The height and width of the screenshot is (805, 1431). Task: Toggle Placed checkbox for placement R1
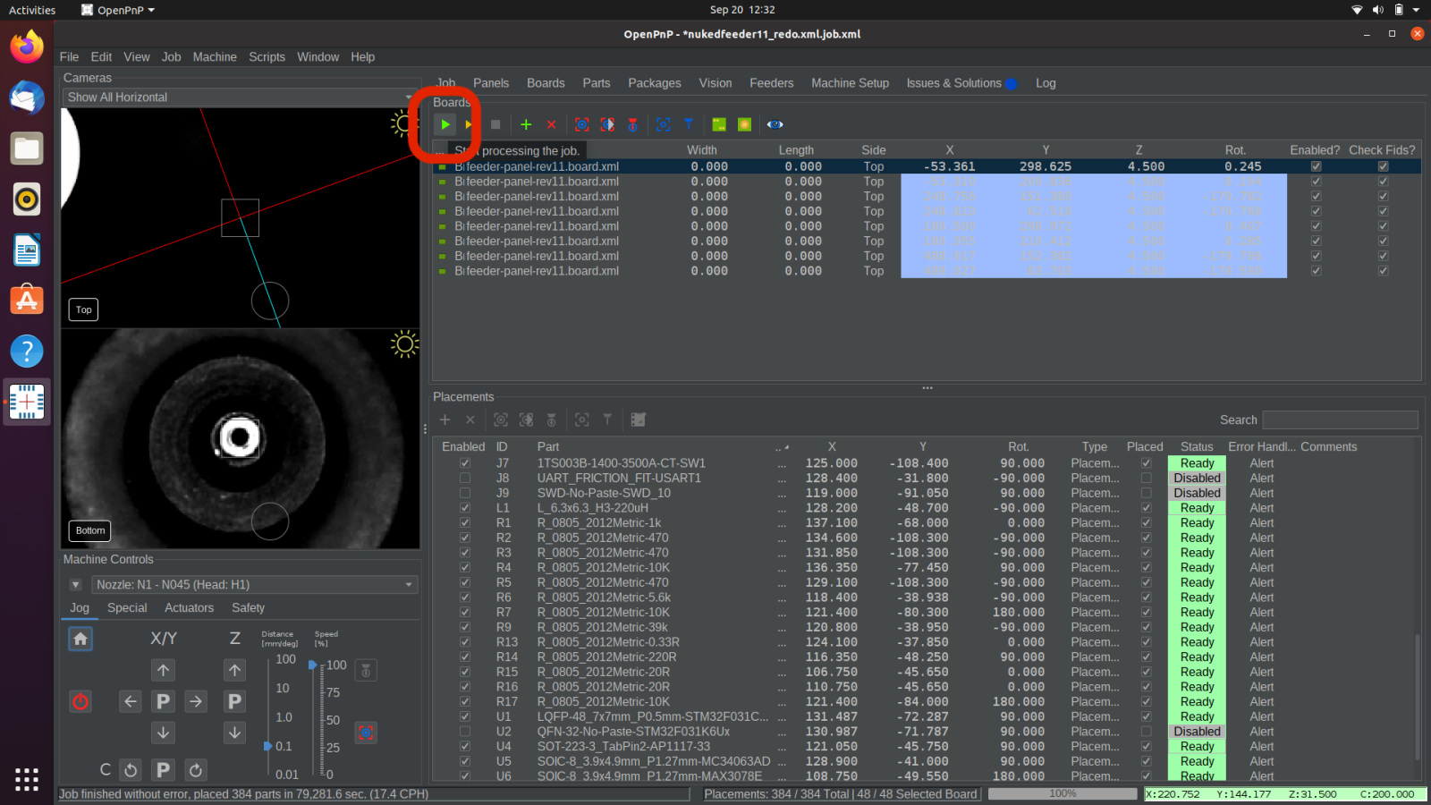click(1146, 522)
